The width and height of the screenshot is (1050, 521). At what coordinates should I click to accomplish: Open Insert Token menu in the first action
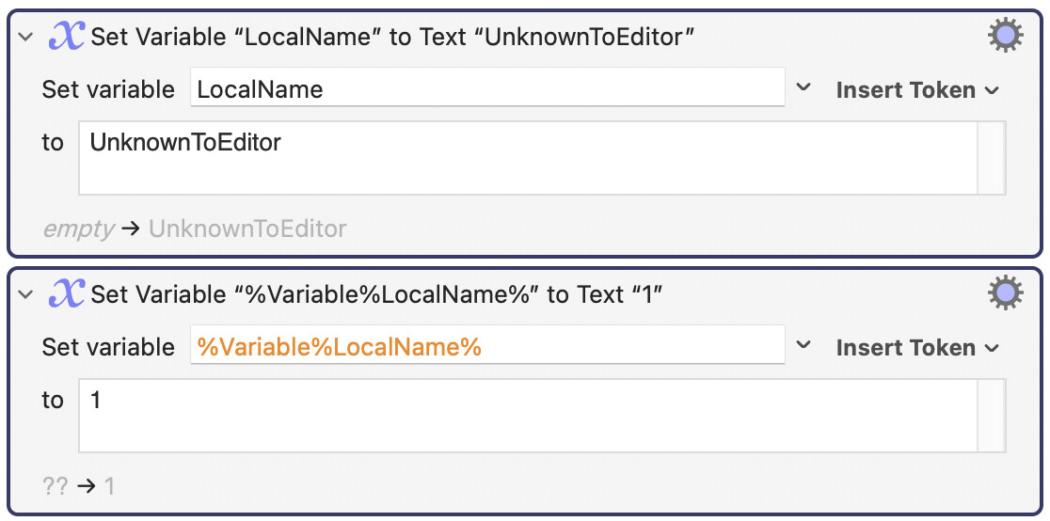915,90
